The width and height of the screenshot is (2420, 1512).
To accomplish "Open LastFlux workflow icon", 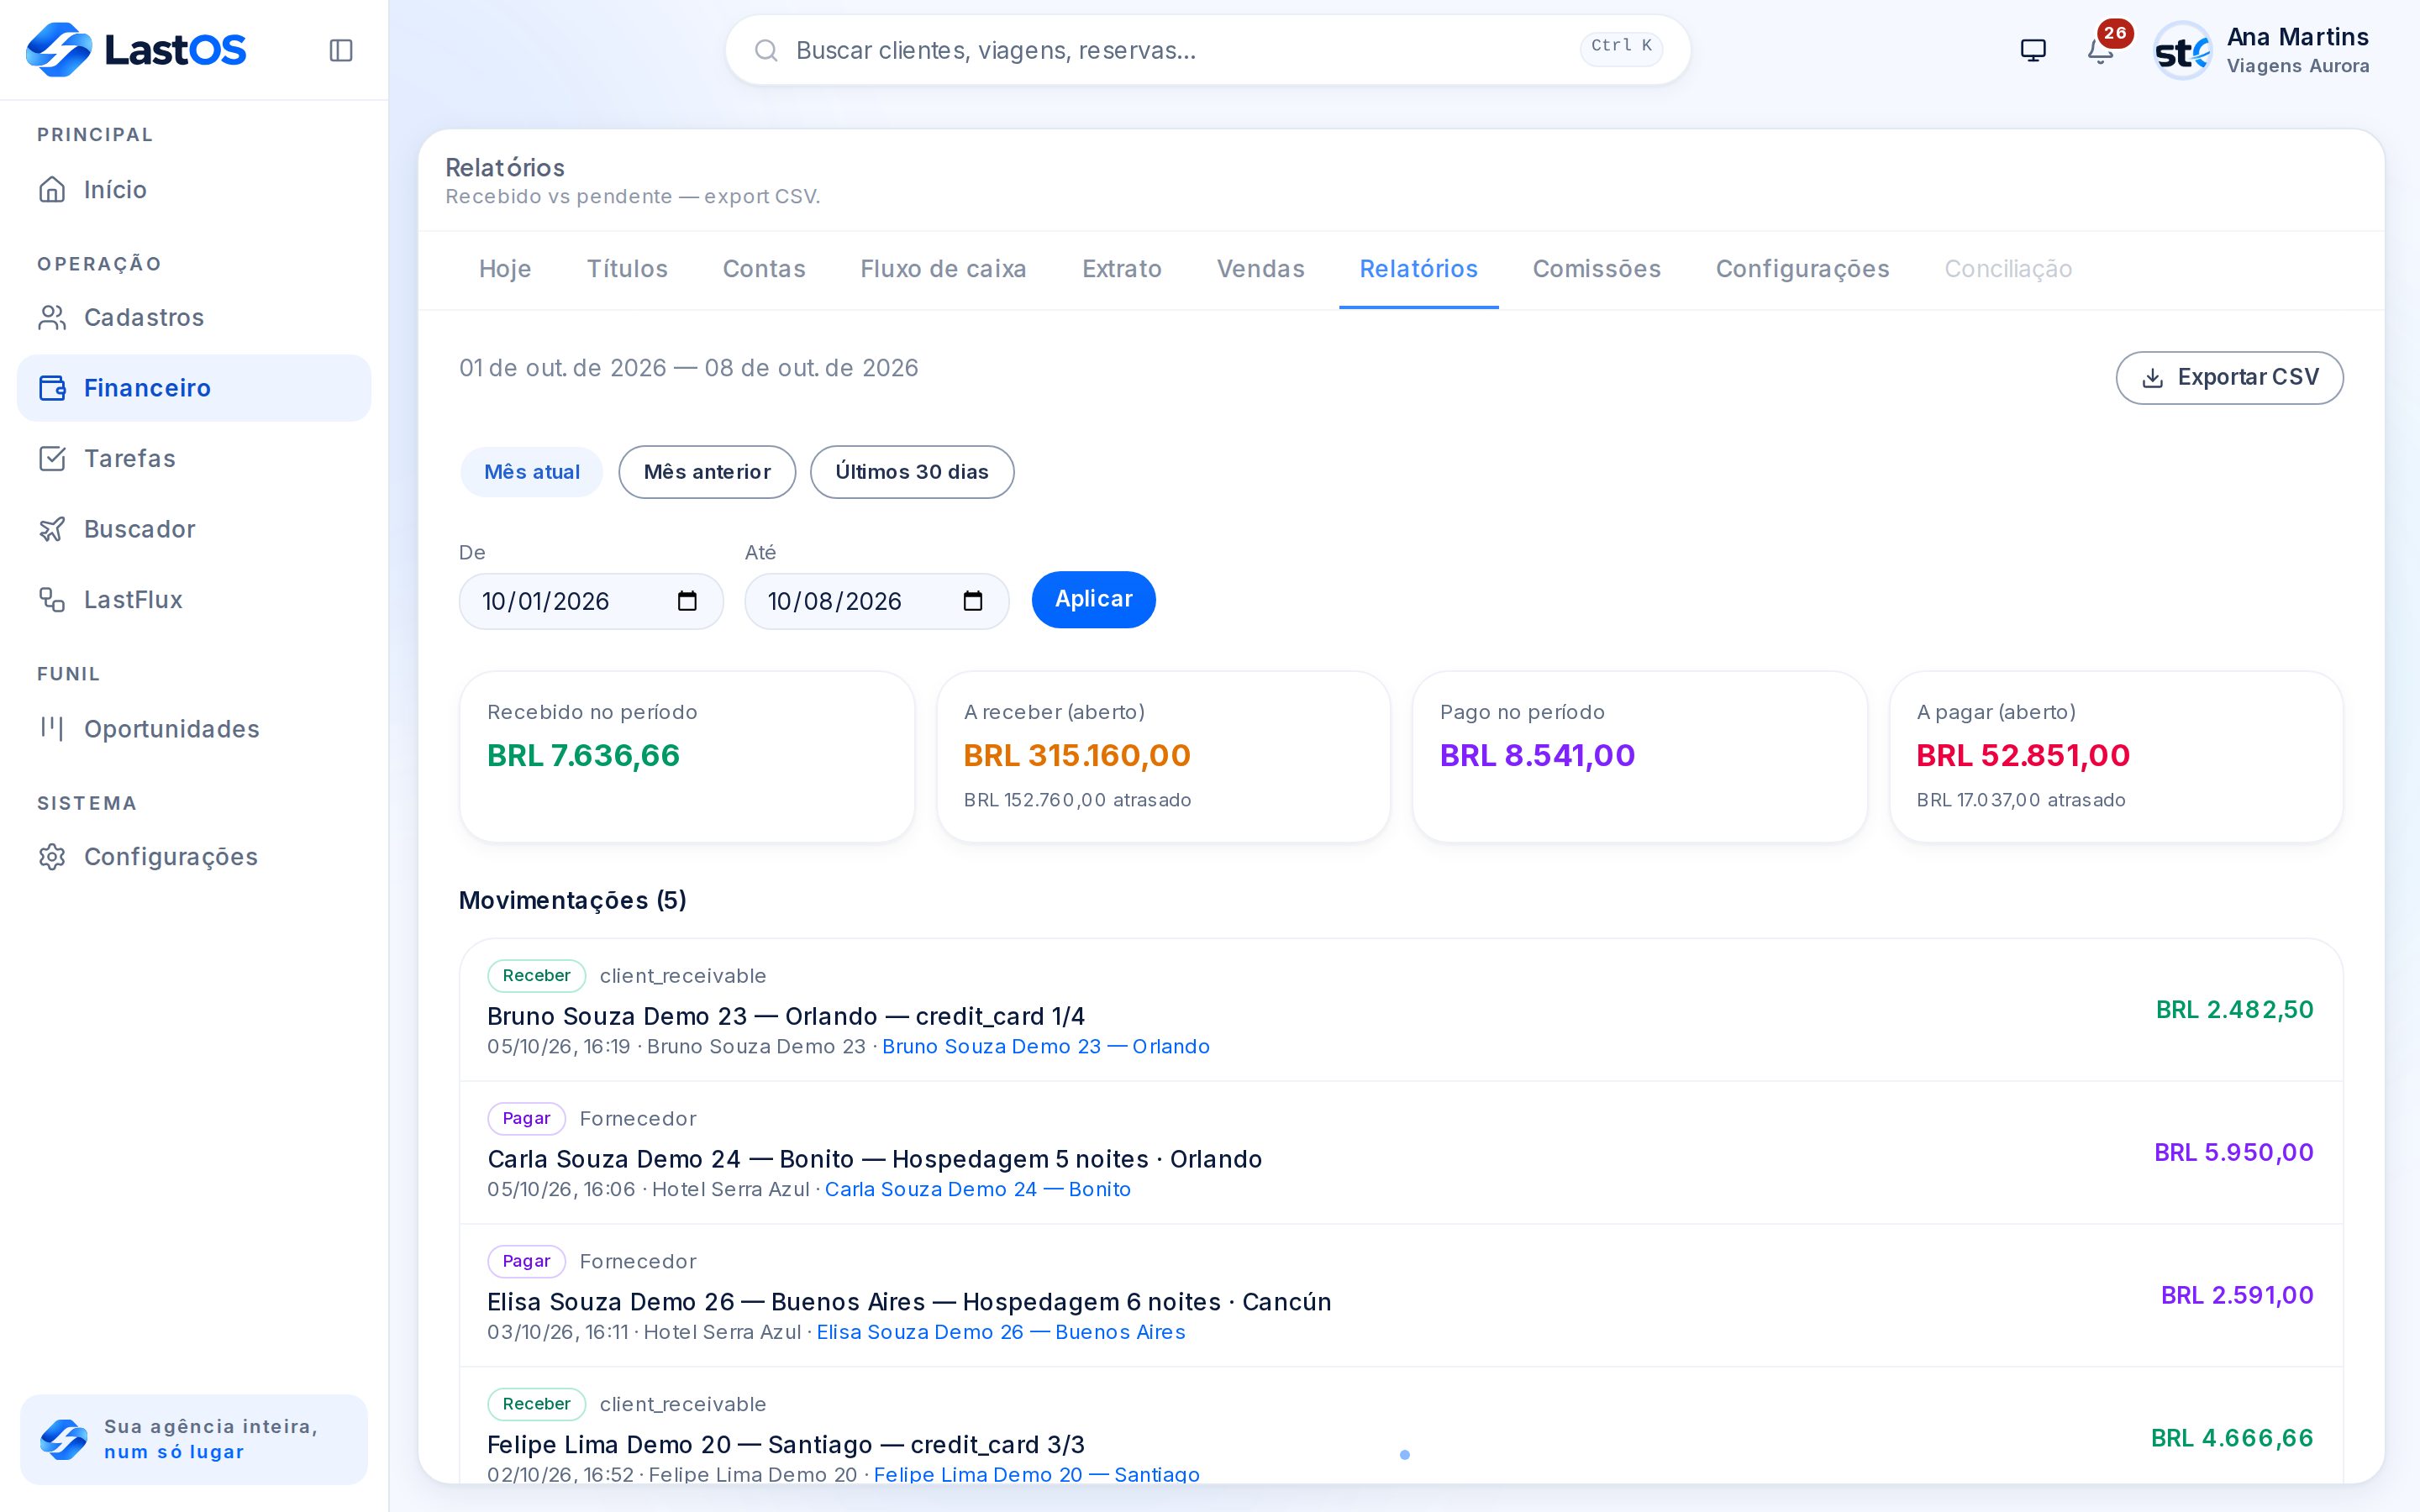I will click(52, 599).
